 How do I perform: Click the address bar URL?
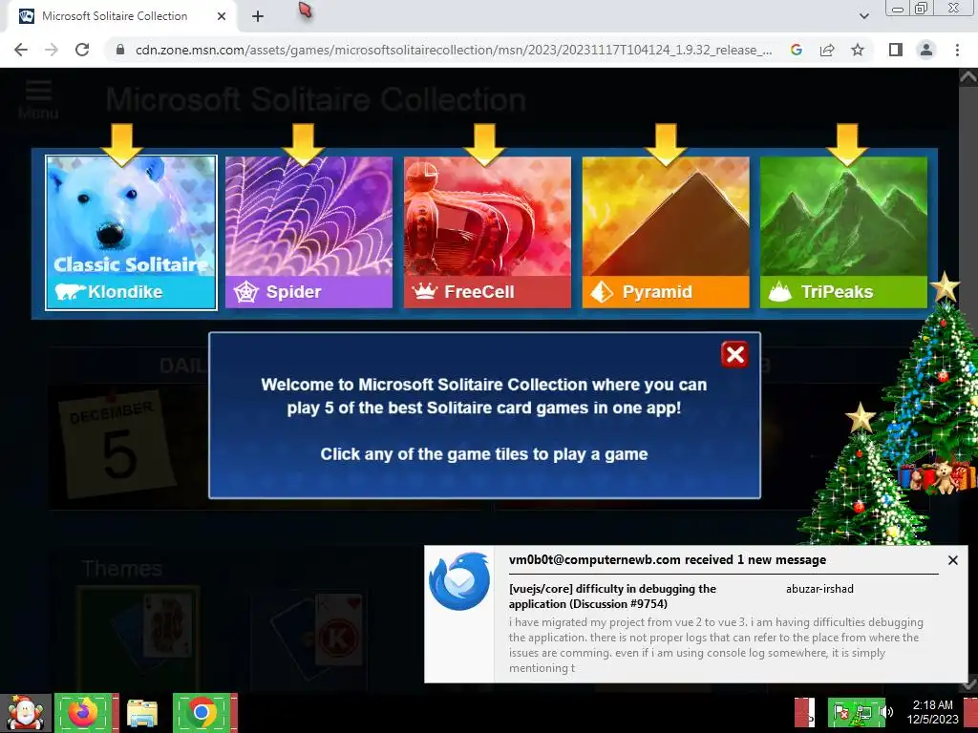coord(454,50)
